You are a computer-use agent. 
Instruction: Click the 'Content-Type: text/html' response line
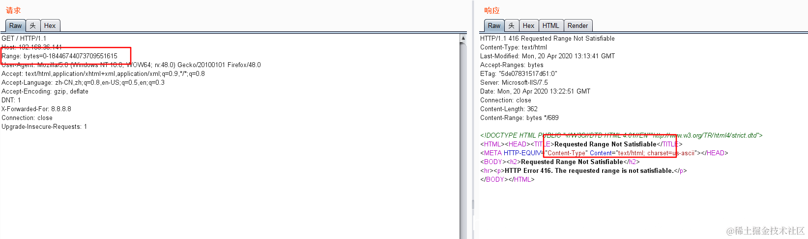click(514, 47)
